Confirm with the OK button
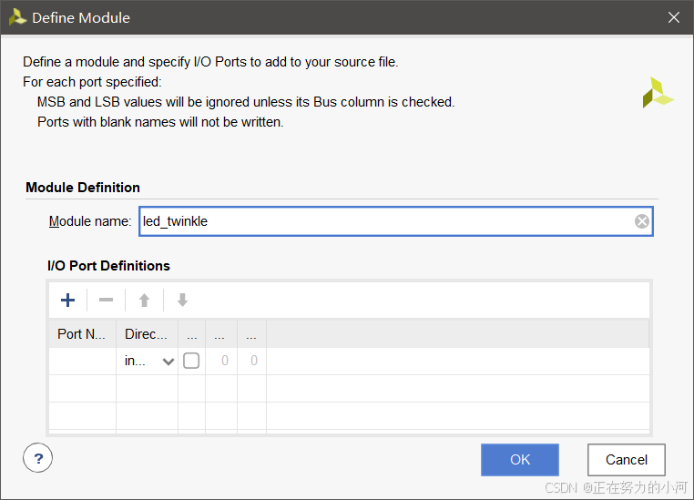The height and width of the screenshot is (500, 694). (520, 460)
